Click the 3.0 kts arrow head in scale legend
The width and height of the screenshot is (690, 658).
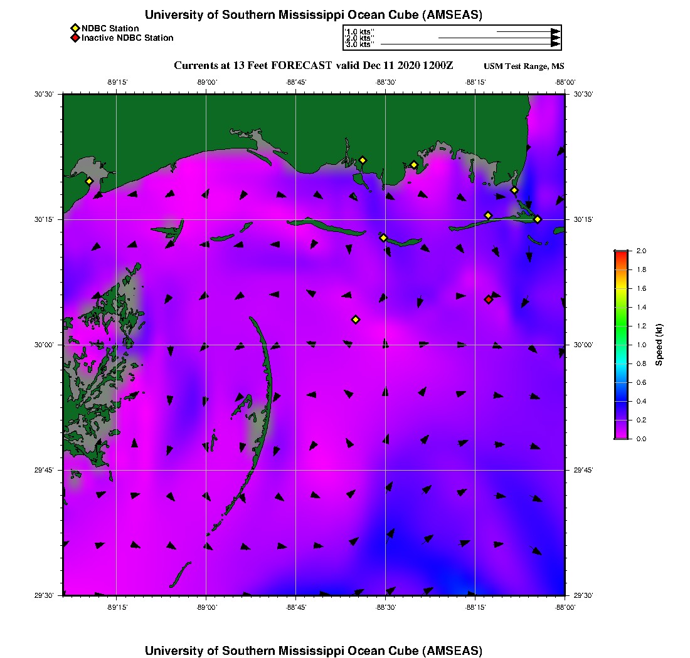tap(555, 44)
